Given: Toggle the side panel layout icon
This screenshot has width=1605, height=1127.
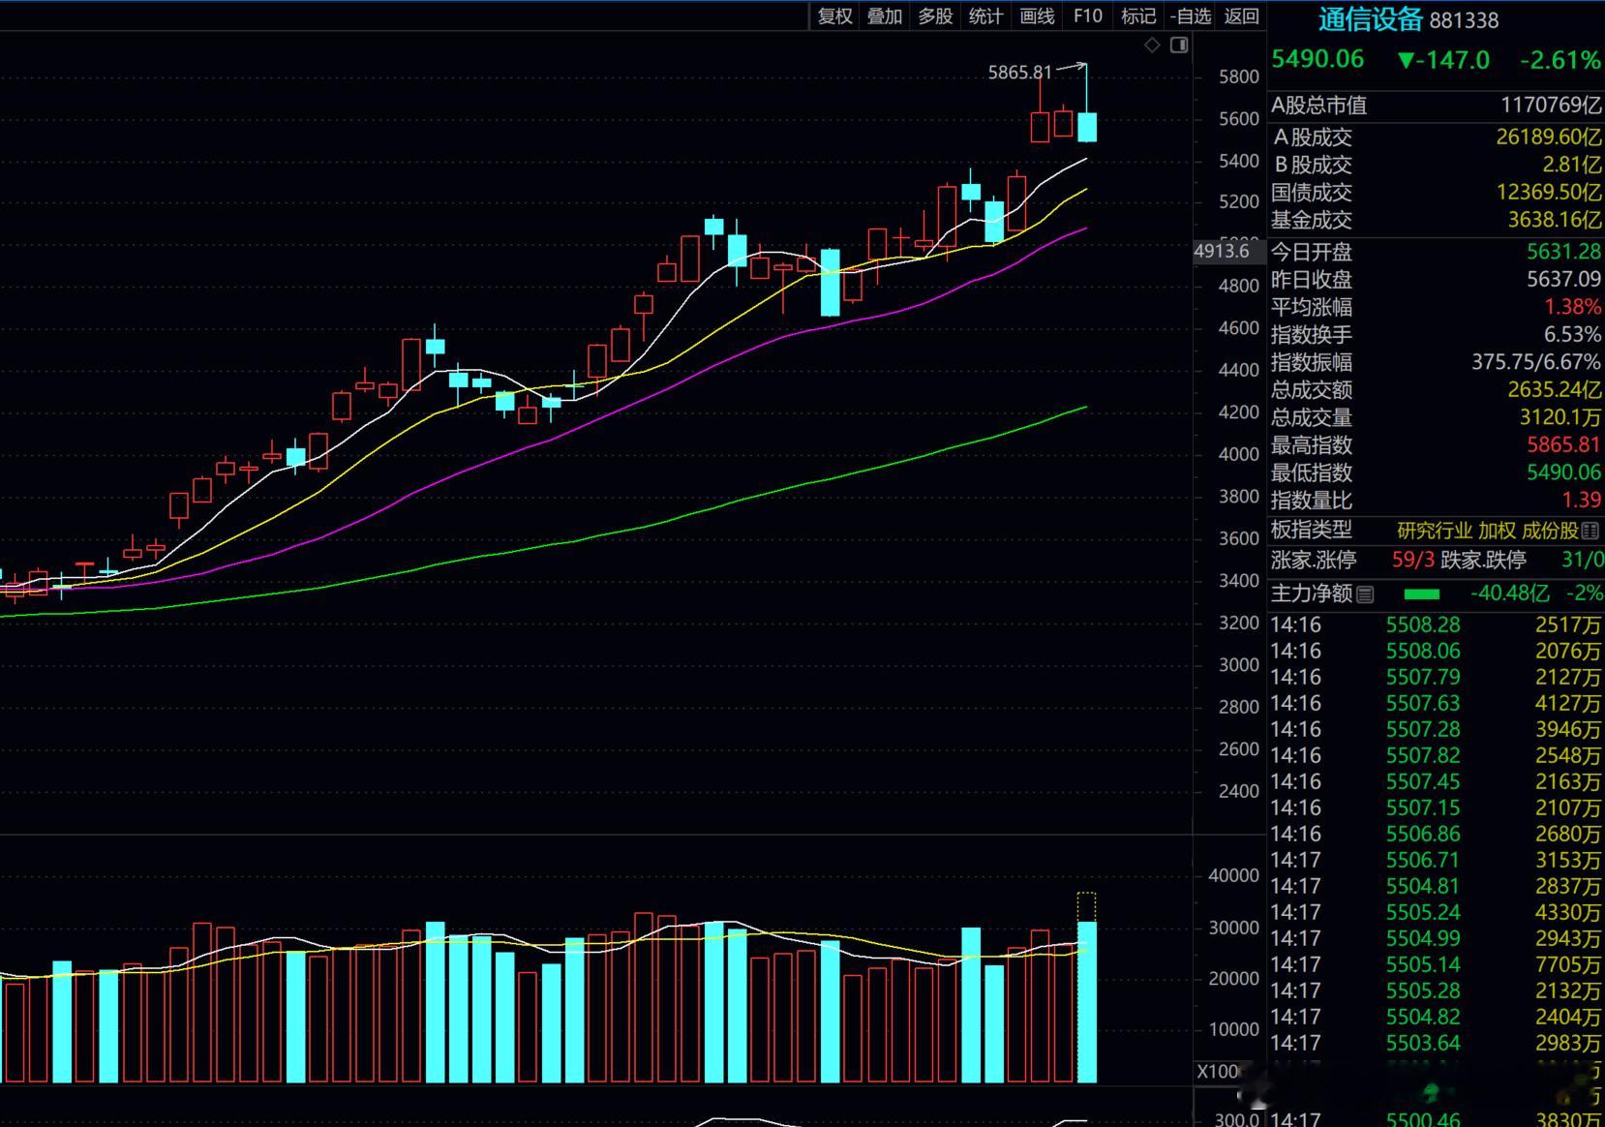Looking at the screenshot, I should pos(1179,46).
